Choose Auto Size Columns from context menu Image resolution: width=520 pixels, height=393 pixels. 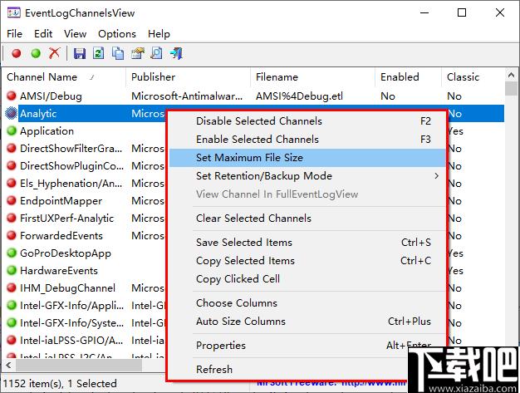[307, 322]
